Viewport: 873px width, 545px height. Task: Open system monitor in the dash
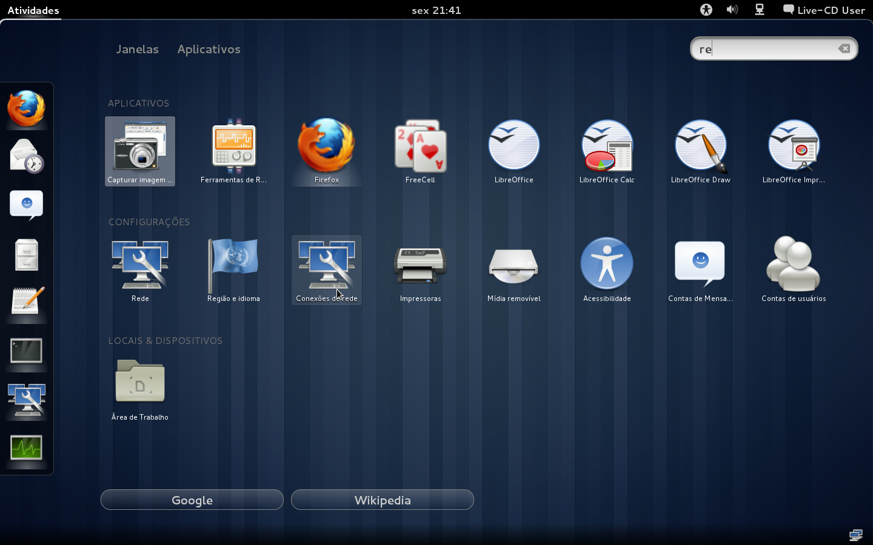point(27,449)
